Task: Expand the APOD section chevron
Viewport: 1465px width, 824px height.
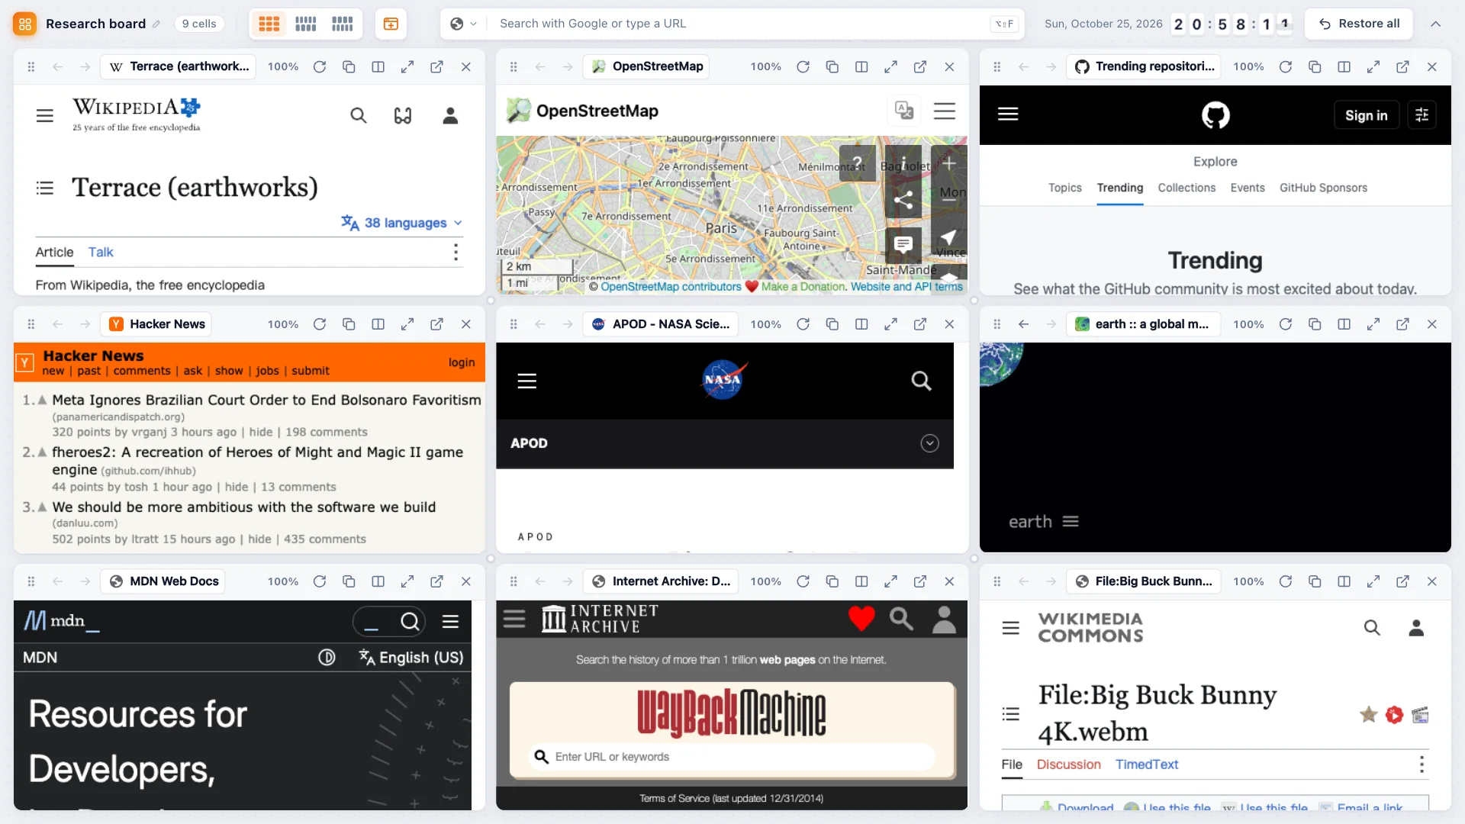Action: click(929, 443)
